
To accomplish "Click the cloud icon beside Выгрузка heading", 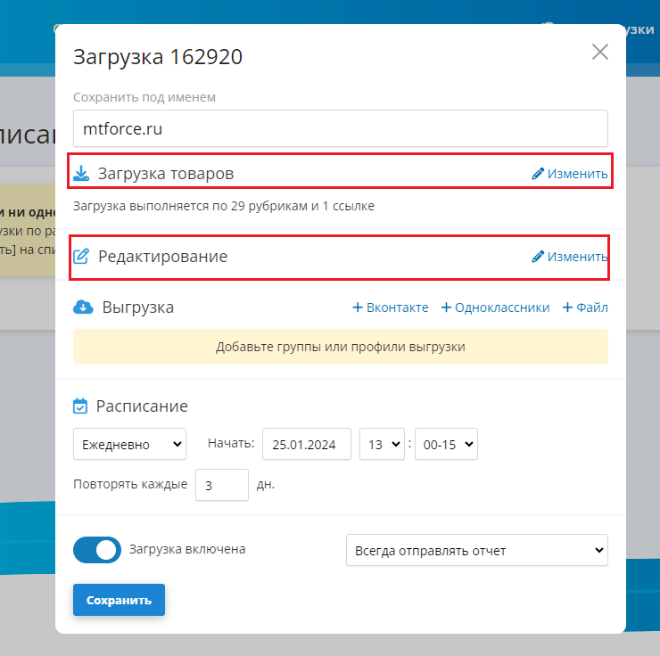I will point(82,307).
